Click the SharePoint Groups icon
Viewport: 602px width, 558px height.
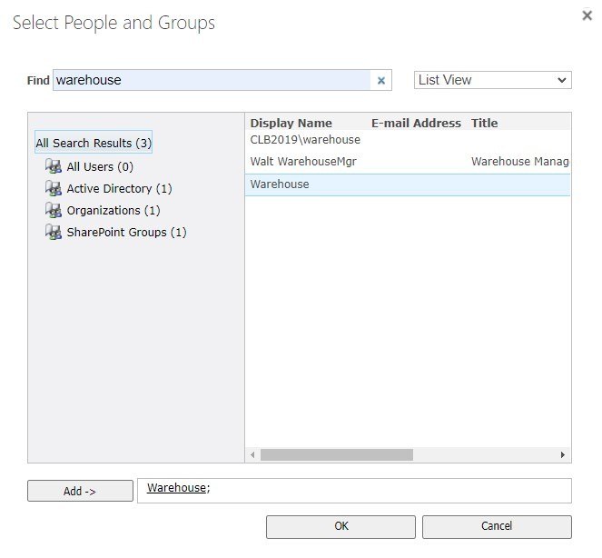tap(53, 233)
